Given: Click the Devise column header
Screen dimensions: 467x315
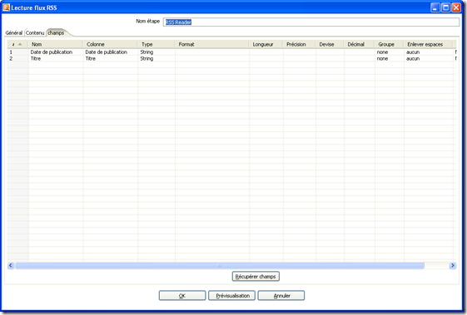Looking at the screenshot, I should pyautogui.click(x=330, y=44).
